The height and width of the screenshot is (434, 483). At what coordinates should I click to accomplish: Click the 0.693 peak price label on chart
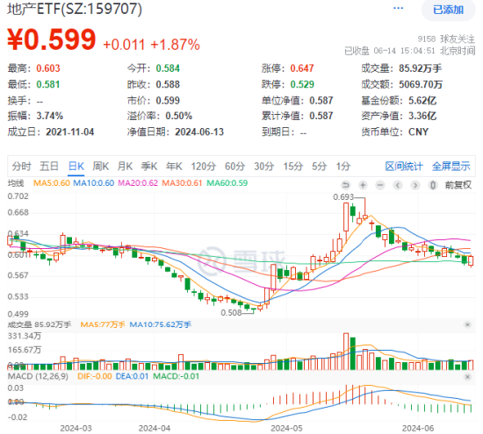pos(343,197)
